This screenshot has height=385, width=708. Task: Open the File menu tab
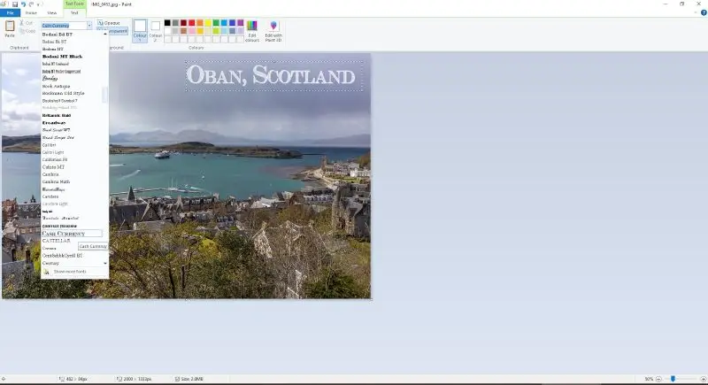coord(10,12)
